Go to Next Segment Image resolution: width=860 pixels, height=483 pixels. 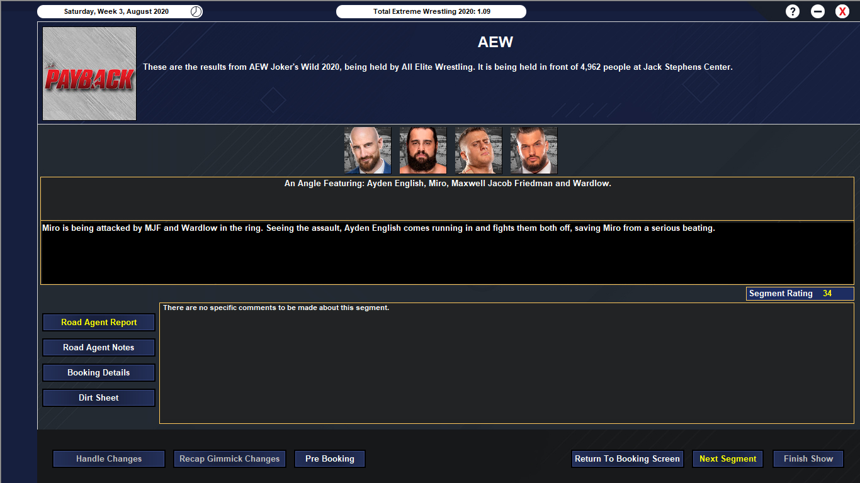point(728,458)
